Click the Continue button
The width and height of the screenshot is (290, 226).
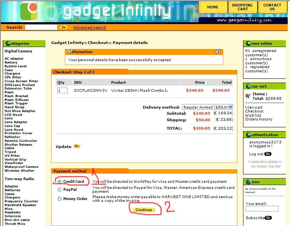tap(144, 210)
